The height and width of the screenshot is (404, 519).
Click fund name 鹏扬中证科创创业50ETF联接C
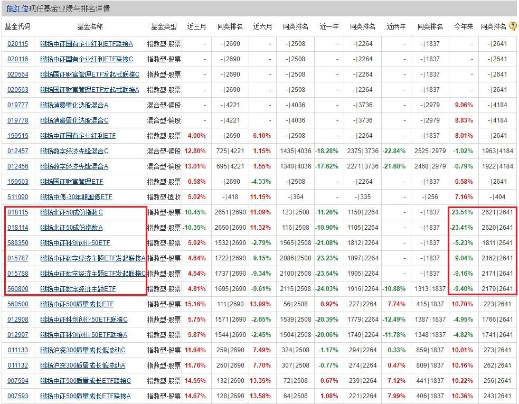(x=84, y=320)
